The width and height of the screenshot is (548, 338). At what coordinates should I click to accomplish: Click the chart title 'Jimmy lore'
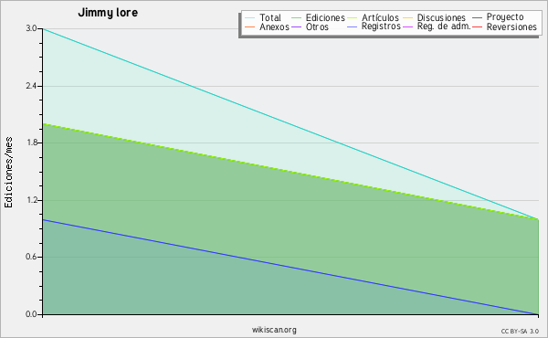pyautogui.click(x=108, y=13)
